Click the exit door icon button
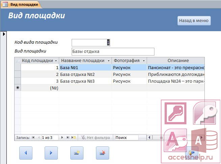The width and height of the screenshot is (221, 164). tap(192, 153)
